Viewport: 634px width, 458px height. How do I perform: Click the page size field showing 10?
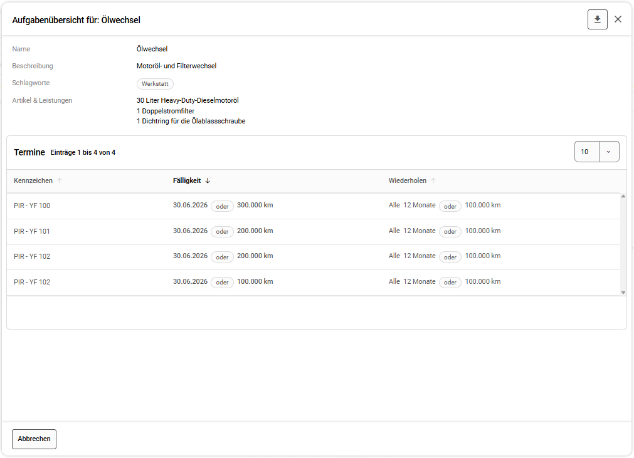coord(586,152)
